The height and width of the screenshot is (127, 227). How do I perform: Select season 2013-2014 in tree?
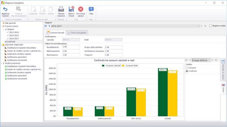tap(14, 32)
